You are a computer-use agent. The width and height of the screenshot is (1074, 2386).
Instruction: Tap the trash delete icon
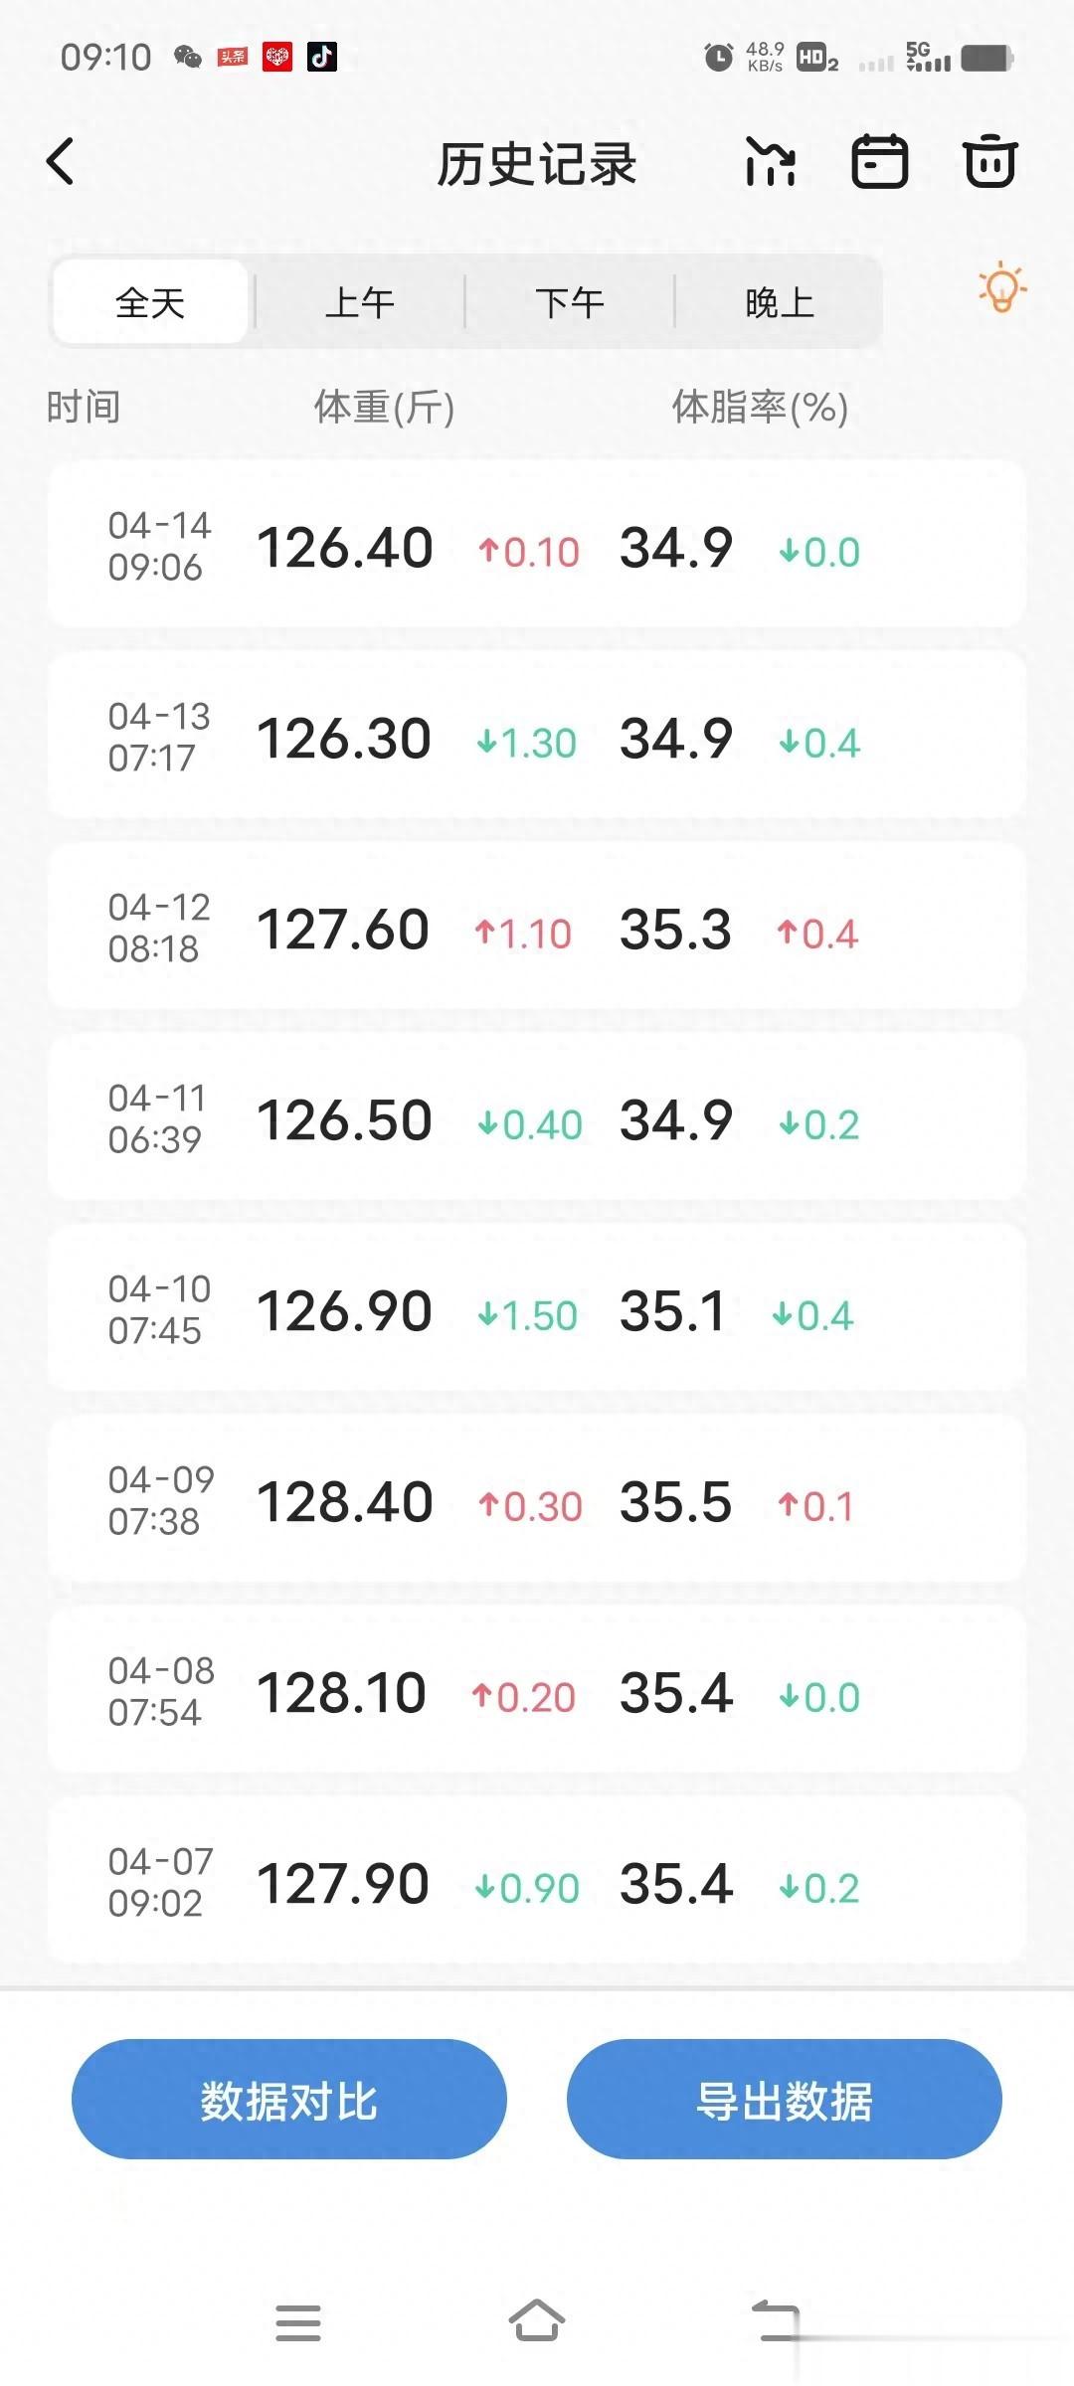tap(990, 161)
